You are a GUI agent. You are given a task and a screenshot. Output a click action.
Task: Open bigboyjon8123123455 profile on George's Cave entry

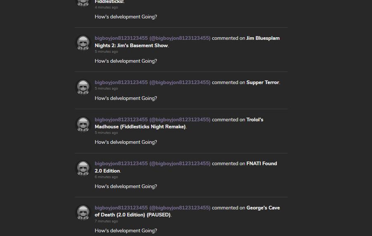coord(153,208)
